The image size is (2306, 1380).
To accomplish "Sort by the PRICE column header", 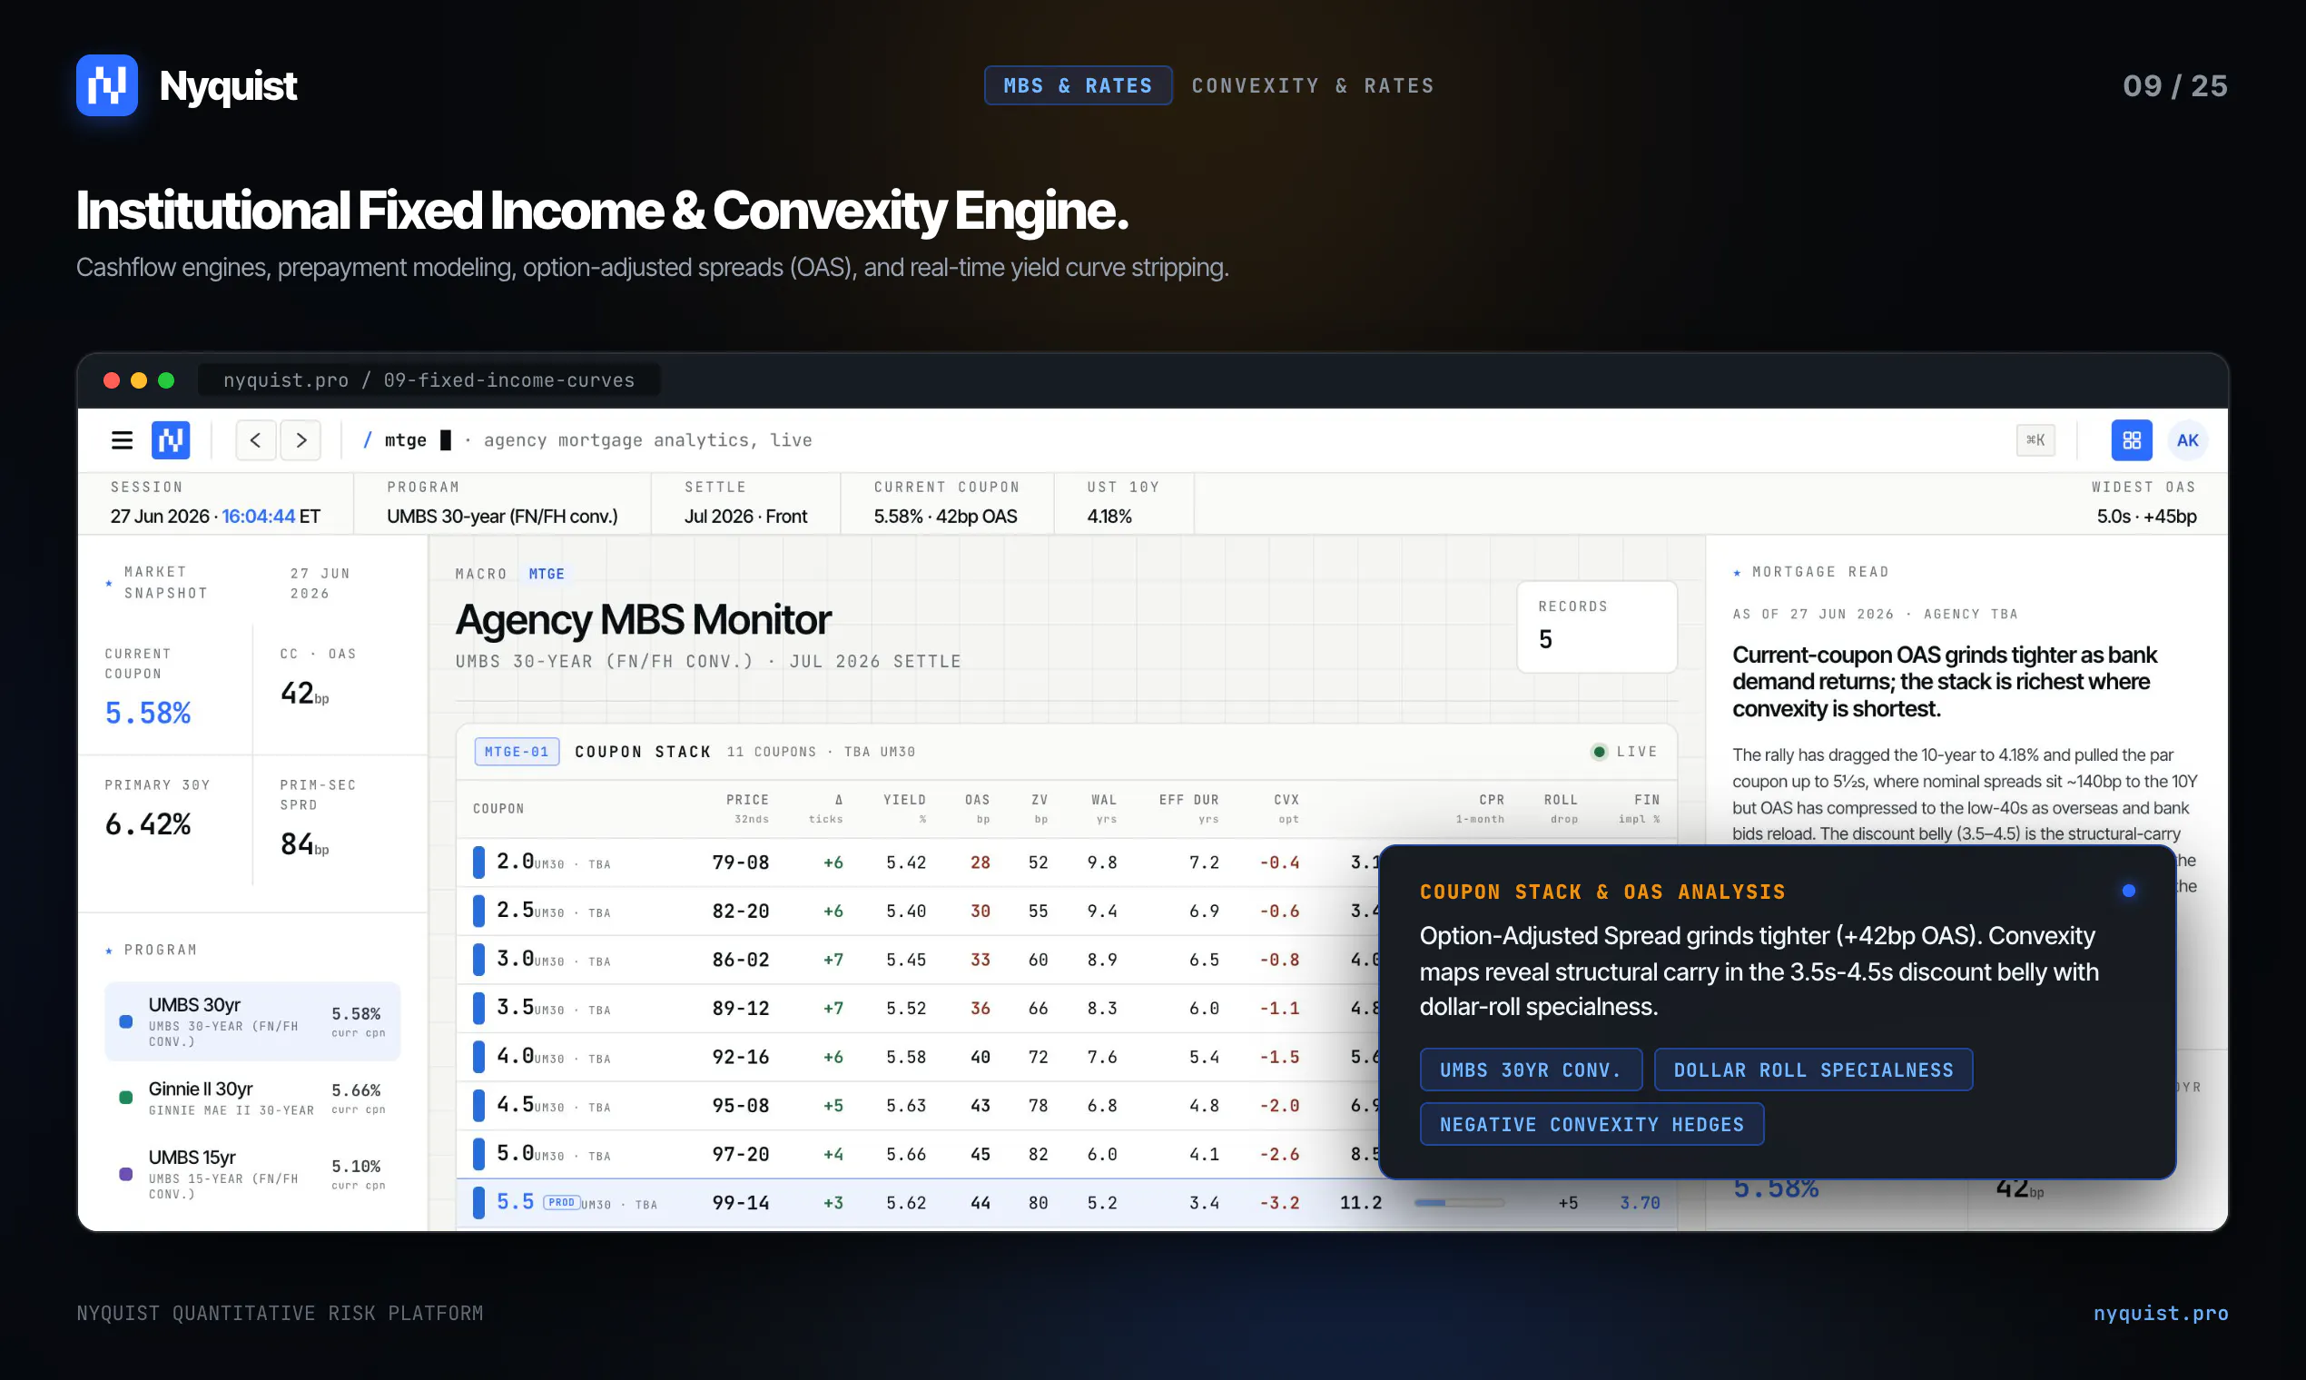I will tap(748, 808).
